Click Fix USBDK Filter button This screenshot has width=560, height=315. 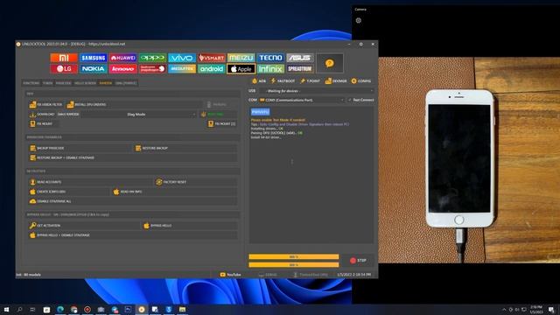(45, 105)
